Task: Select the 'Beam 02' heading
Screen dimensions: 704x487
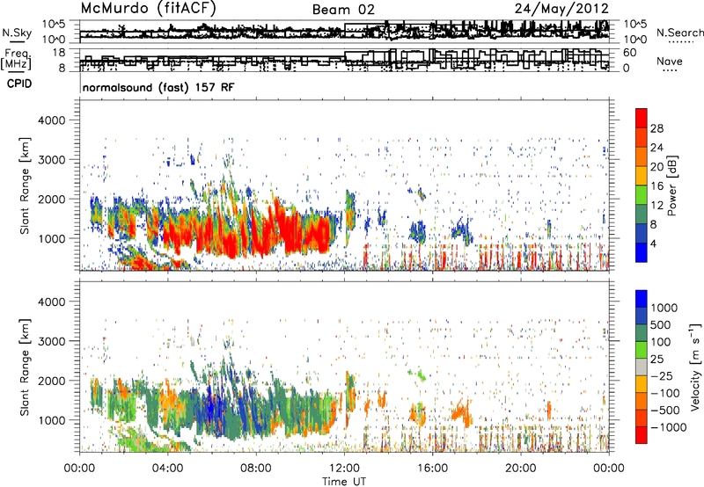Action: tap(343, 10)
